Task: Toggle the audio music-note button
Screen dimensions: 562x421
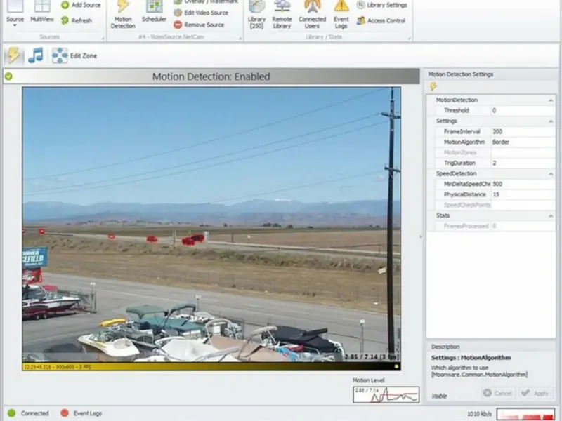Action: tap(36, 55)
